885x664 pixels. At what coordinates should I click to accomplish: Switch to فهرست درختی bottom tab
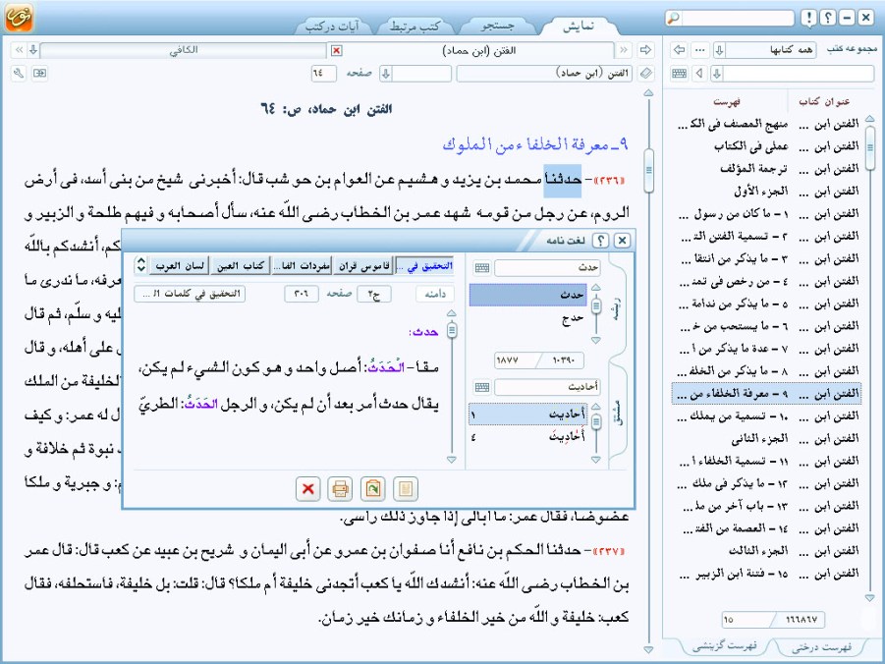(x=821, y=647)
